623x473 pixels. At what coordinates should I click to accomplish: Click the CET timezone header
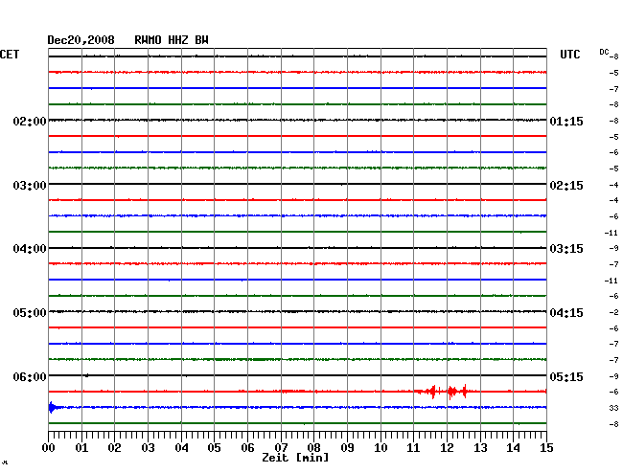10,55
